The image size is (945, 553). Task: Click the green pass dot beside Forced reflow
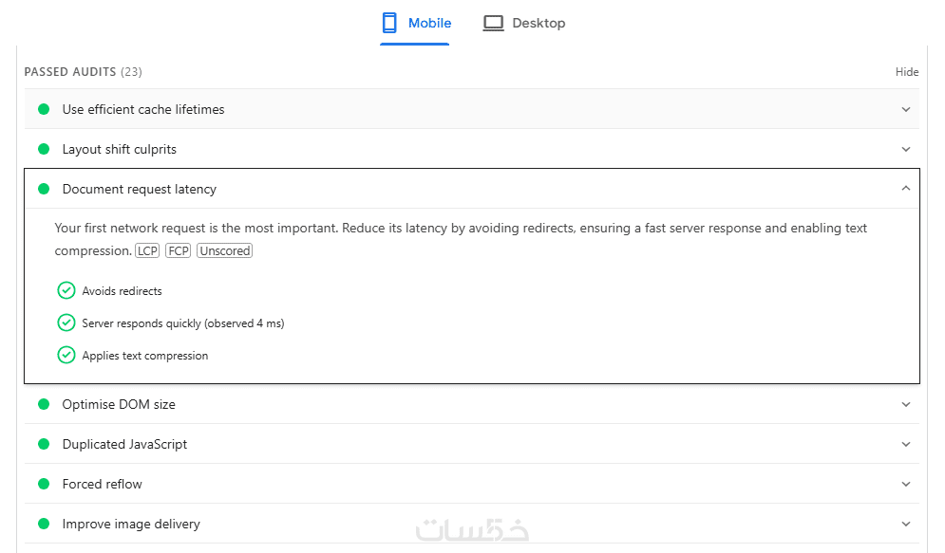44,484
